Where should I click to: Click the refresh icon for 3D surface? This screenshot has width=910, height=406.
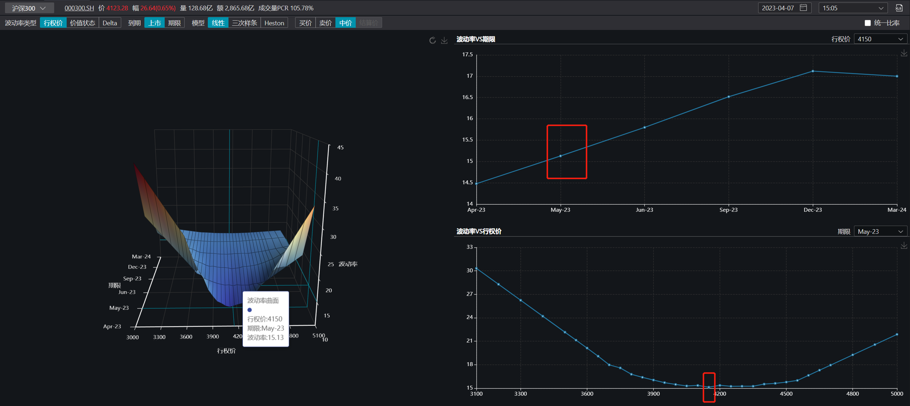point(432,40)
